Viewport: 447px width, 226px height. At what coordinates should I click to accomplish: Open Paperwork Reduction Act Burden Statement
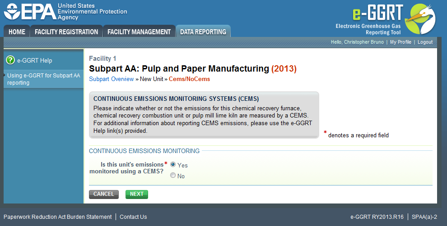click(58, 217)
